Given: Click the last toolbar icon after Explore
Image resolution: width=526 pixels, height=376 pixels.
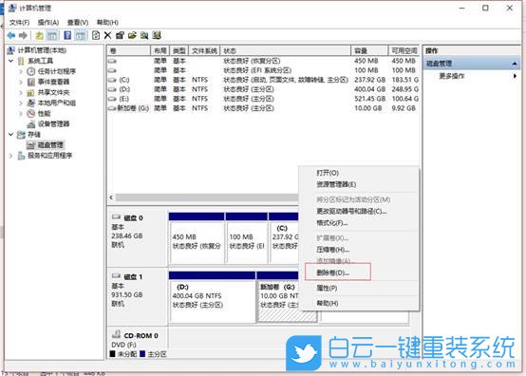Looking at the screenshot, I should (x=157, y=35).
